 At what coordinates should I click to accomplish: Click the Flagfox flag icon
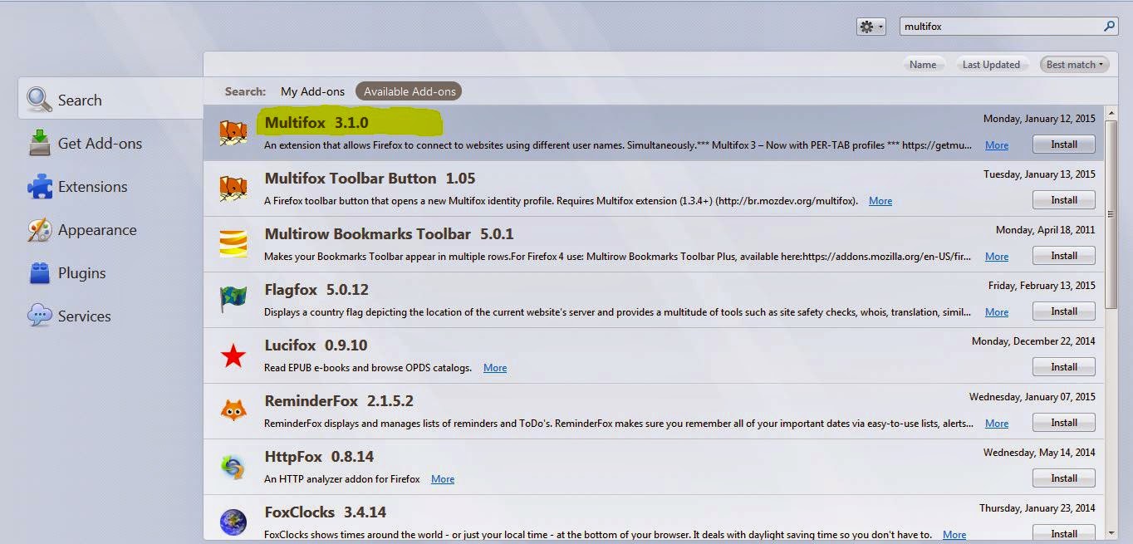click(233, 300)
